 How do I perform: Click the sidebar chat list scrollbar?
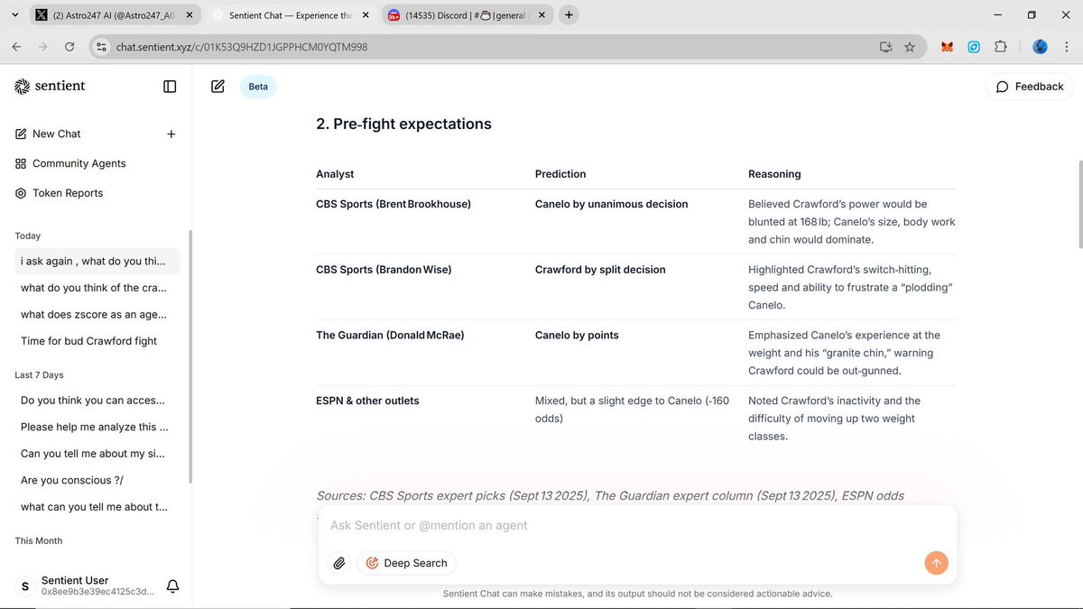coord(190,356)
